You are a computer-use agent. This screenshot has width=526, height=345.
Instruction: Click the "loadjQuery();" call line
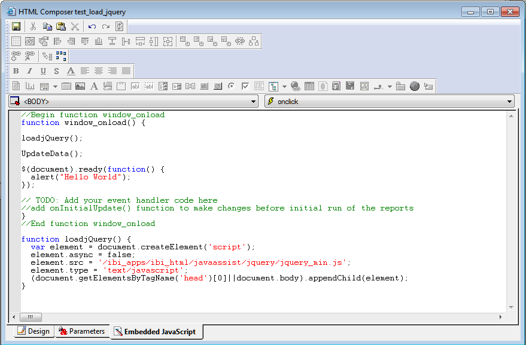[52, 139]
